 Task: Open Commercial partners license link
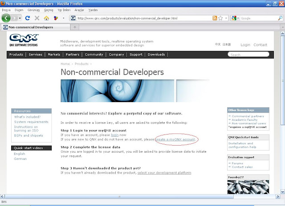tap(248, 116)
